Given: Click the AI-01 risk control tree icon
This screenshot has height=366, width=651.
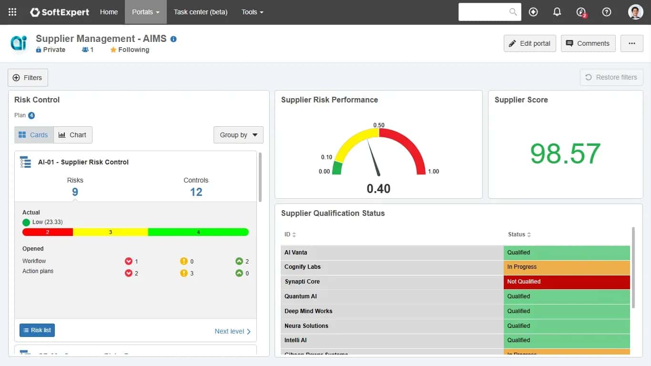Looking at the screenshot, I should tap(25, 162).
